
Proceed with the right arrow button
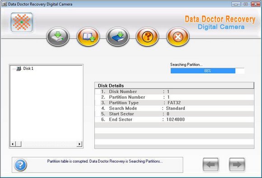click(x=237, y=164)
